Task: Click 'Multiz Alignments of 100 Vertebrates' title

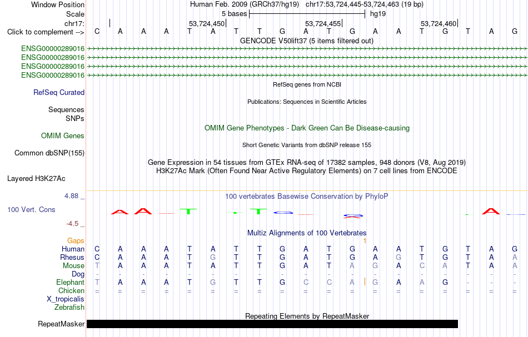Action: (307, 233)
